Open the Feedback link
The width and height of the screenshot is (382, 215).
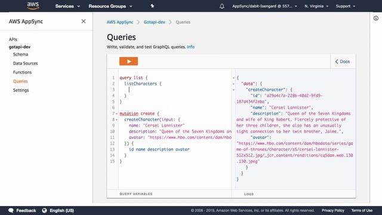pos(26,210)
